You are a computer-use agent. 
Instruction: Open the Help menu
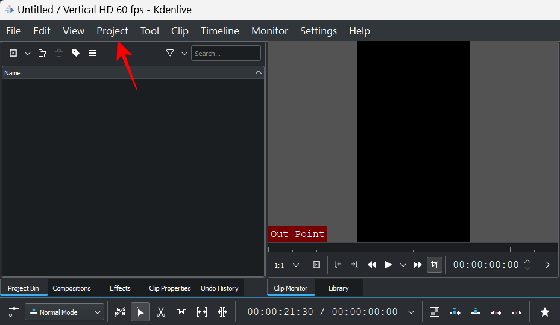click(359, 31)
